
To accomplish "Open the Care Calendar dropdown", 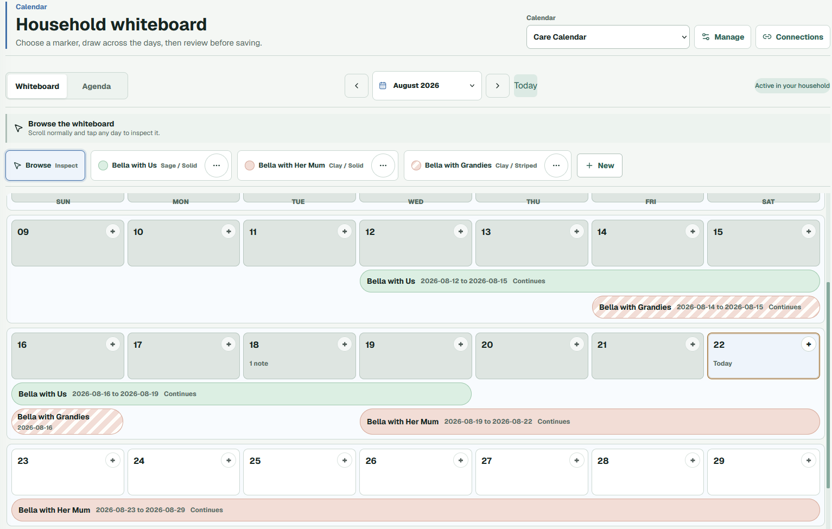I will coord(608,37).
